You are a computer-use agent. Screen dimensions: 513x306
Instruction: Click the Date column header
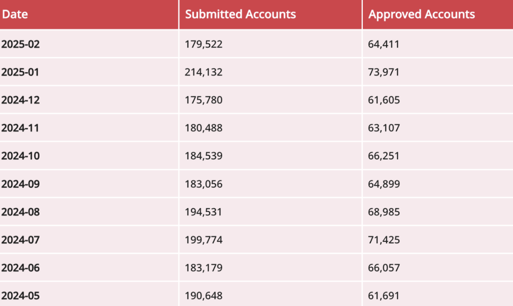pos(15,15)
